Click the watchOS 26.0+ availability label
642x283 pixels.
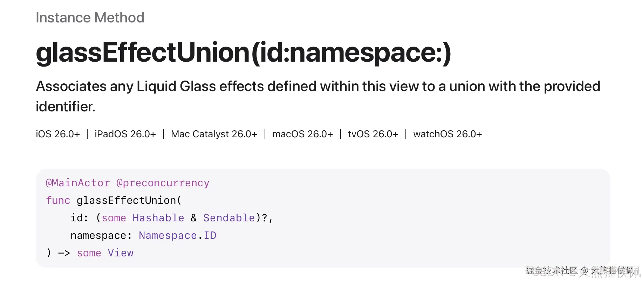448,134
